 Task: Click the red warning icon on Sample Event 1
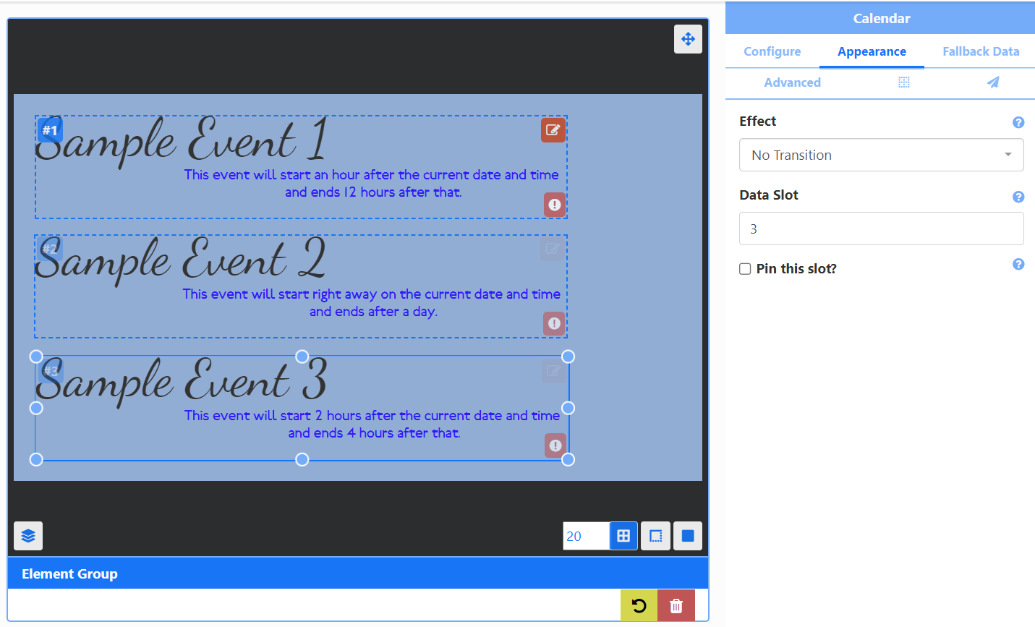point(555,205)
